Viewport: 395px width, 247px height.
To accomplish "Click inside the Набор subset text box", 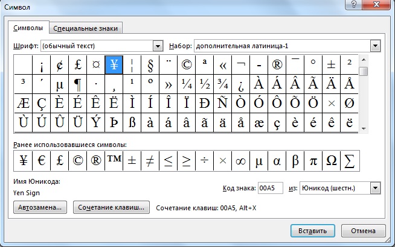I will (x=283, y=46).
